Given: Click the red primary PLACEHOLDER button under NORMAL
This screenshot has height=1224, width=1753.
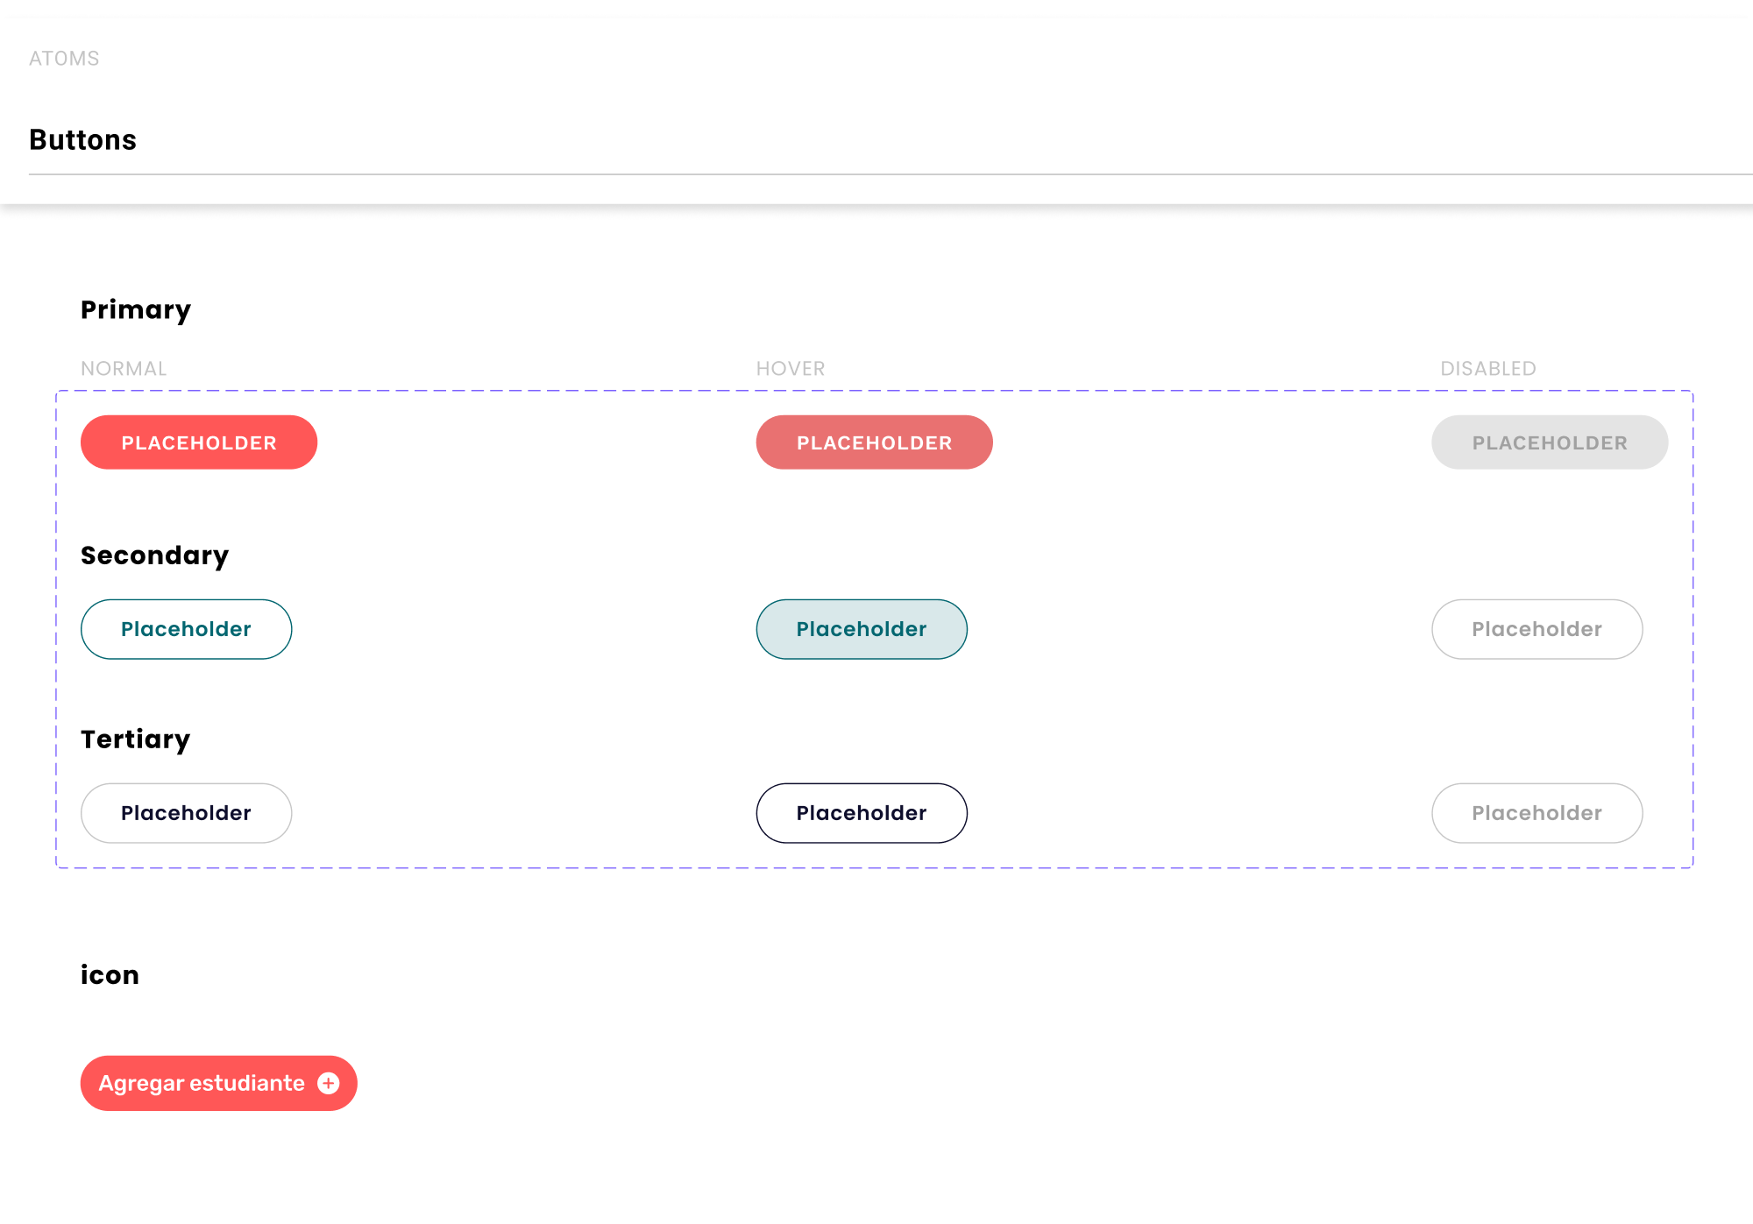Looking at the screenshot, I should coord(199,442).
